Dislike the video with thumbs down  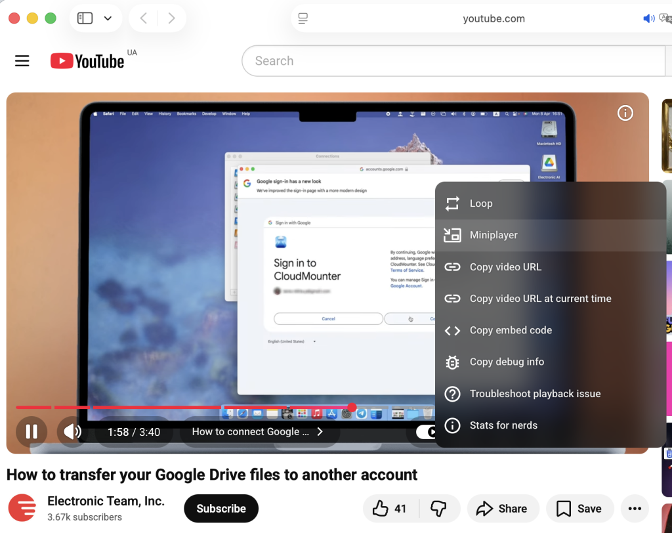pos(438,509)
